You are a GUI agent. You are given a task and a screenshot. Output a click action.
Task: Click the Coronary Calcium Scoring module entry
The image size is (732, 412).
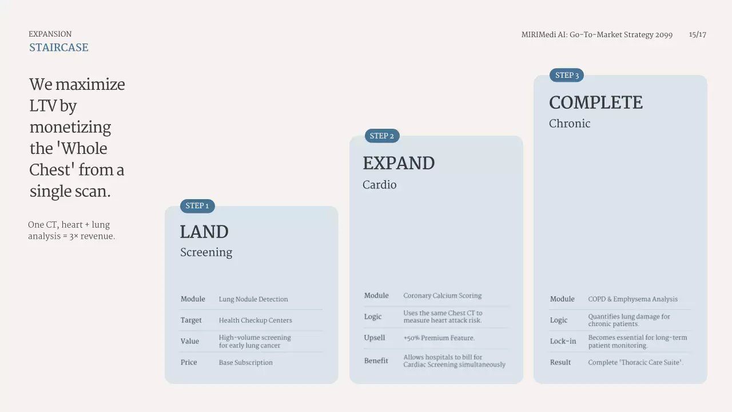tap(442, 296)
